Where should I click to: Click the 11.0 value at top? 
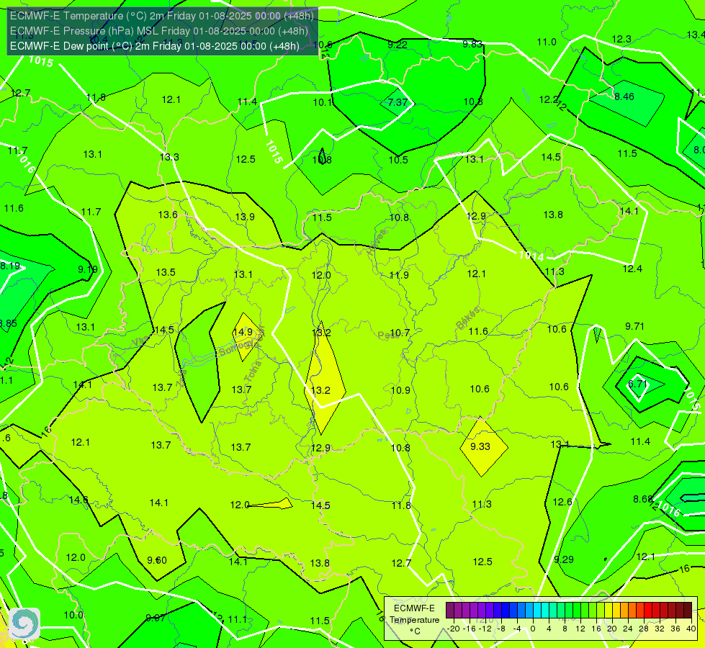pyautogui.click(x=547, y=42)
